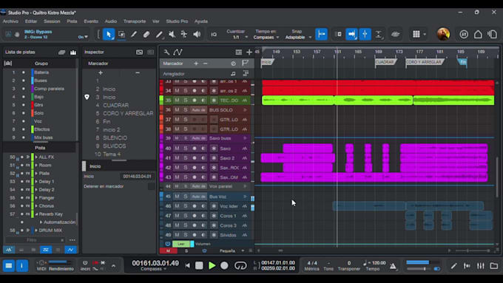Toggle visibility dot for Voz group
This screenshot has height=283, width=503.
click(x=24, y=121)
